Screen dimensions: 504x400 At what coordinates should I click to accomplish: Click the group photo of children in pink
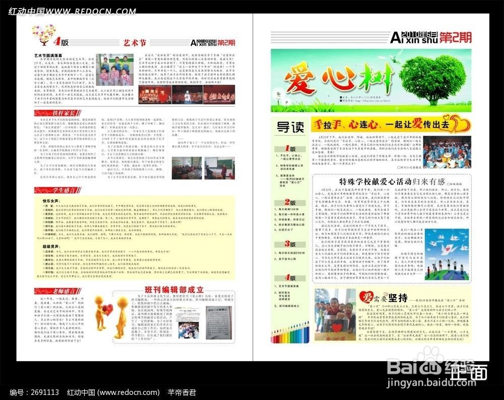tap(115, 70)
